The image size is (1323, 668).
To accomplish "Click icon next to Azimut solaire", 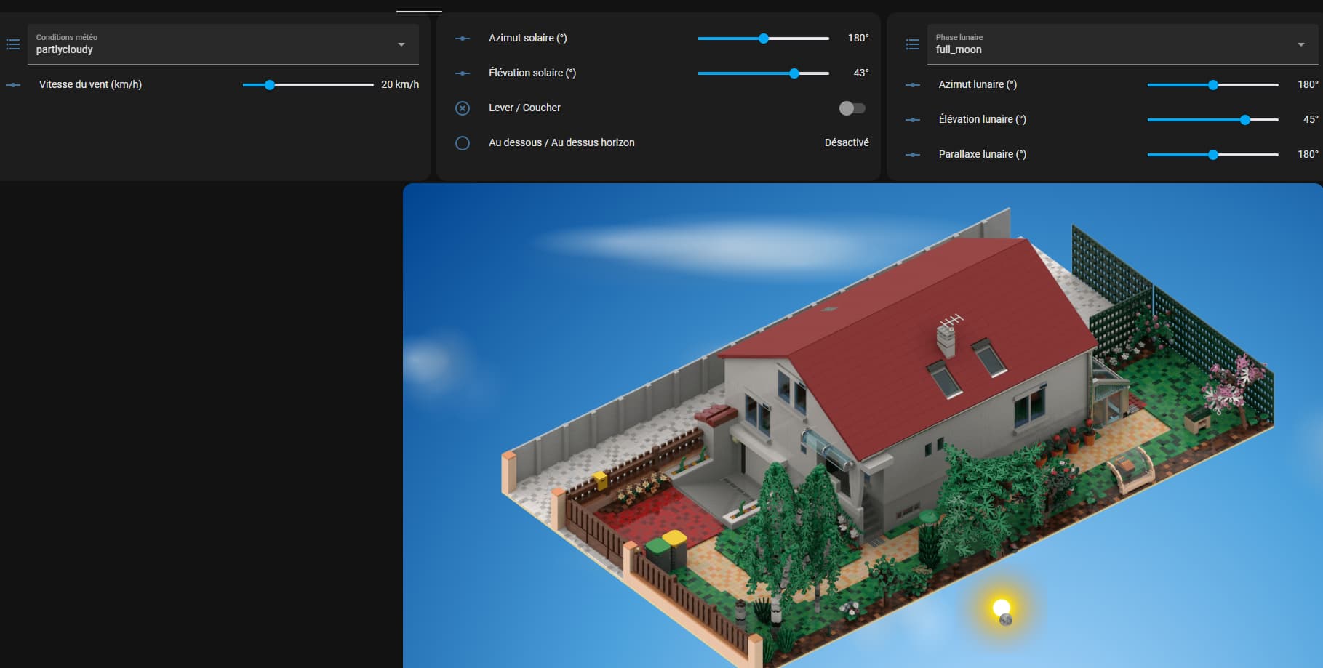I will tap(463, 39).
